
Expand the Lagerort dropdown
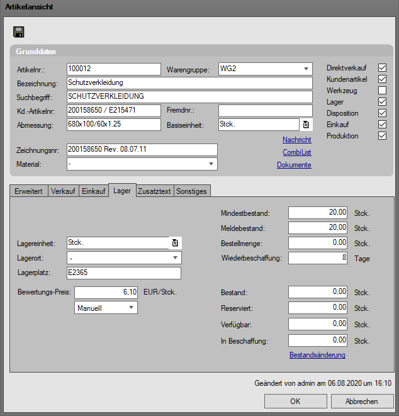[175, 257]
